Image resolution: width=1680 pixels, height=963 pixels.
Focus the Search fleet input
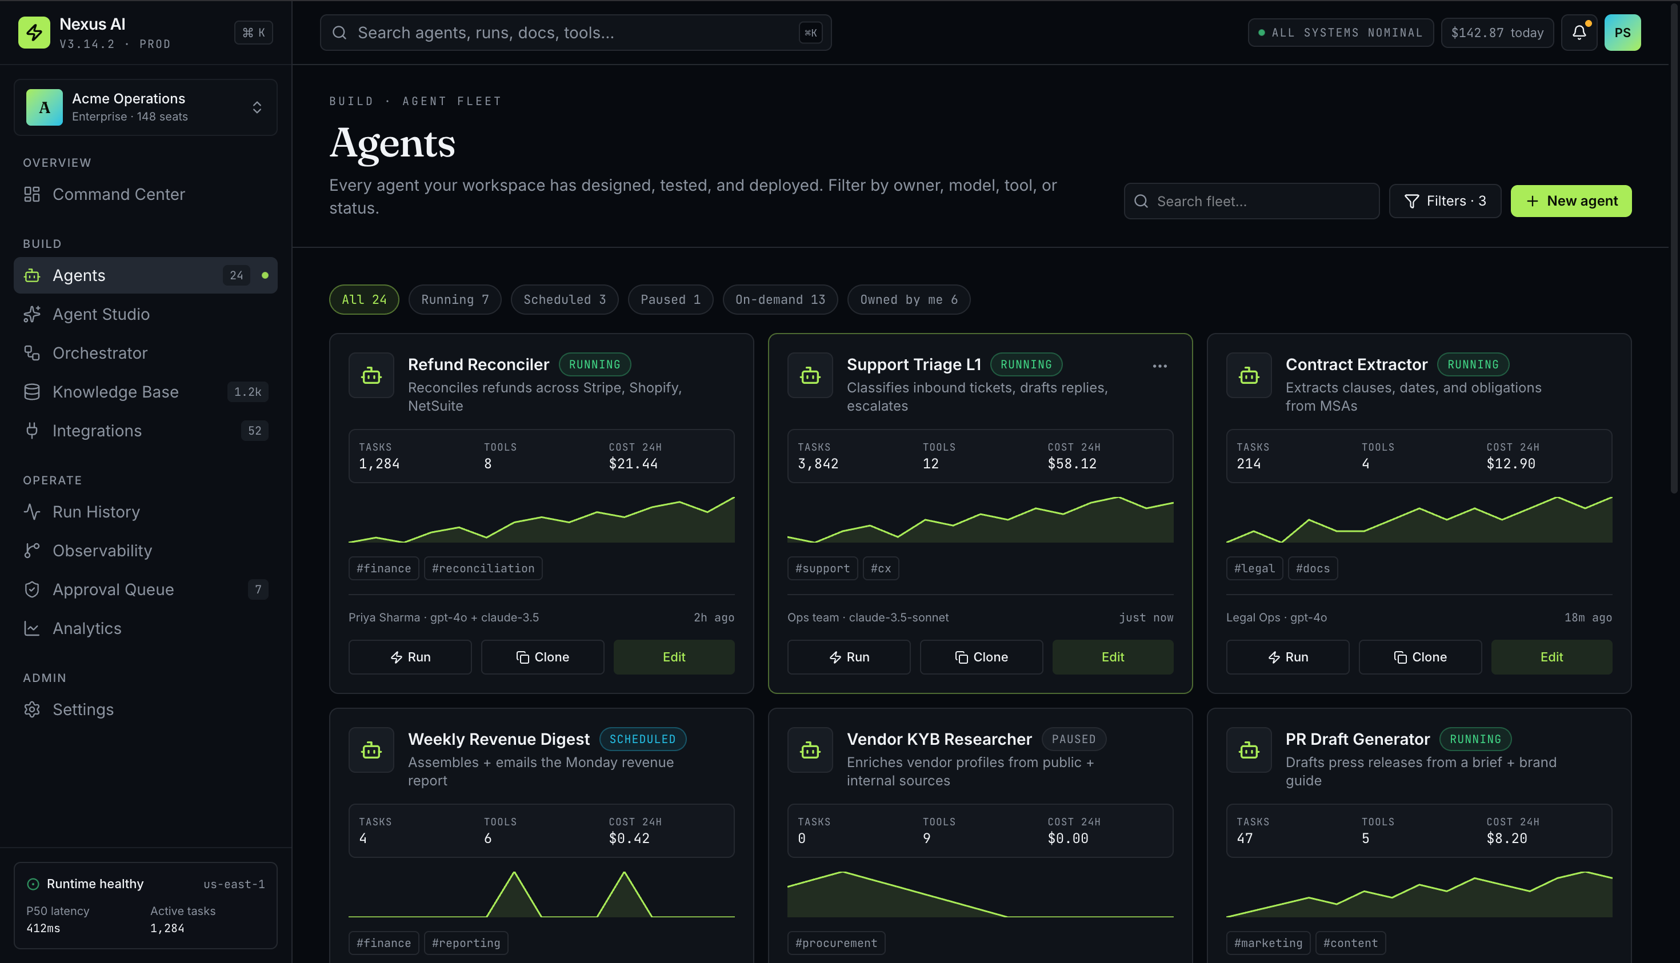1251,201
